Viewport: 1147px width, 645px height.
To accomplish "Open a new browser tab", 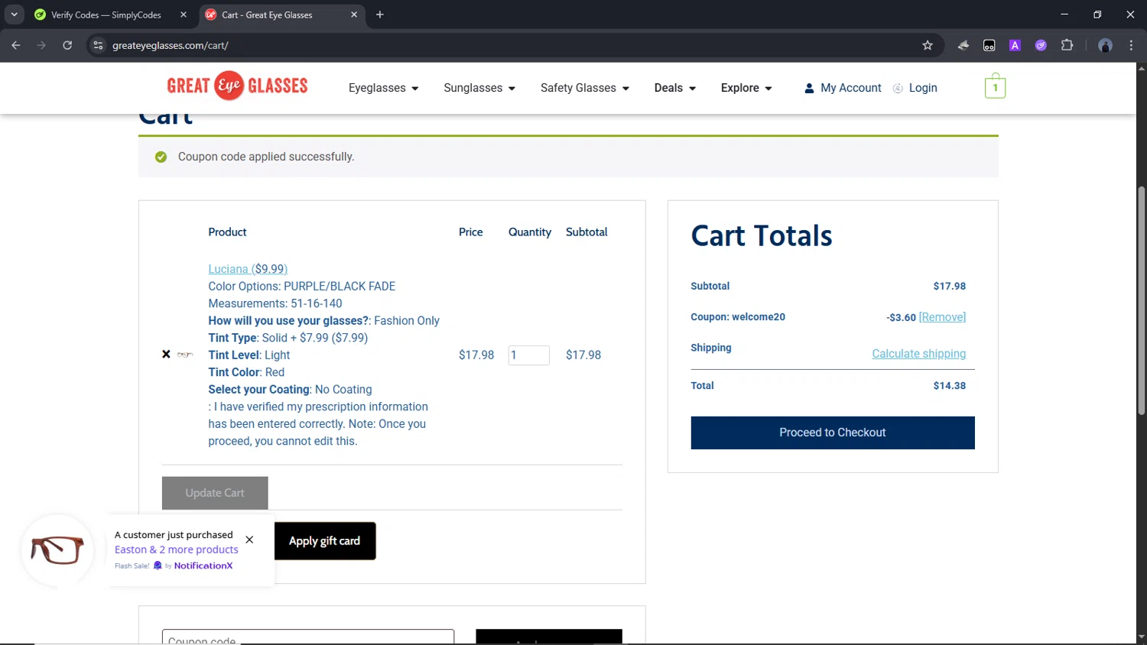I will 380,15.
